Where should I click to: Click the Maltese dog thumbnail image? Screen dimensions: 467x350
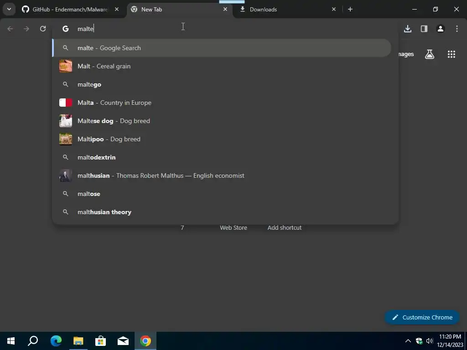(66, 121)
